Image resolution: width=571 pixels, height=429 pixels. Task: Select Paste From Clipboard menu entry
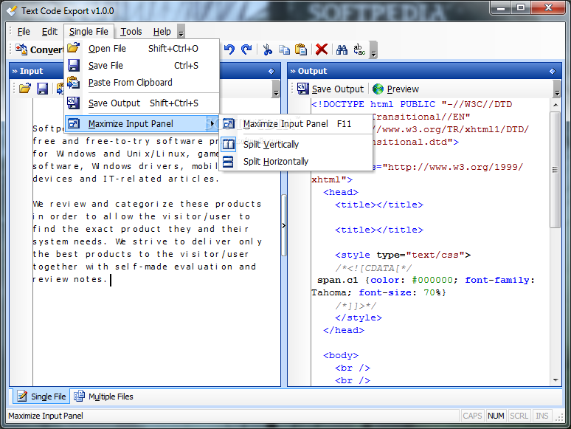142,83
